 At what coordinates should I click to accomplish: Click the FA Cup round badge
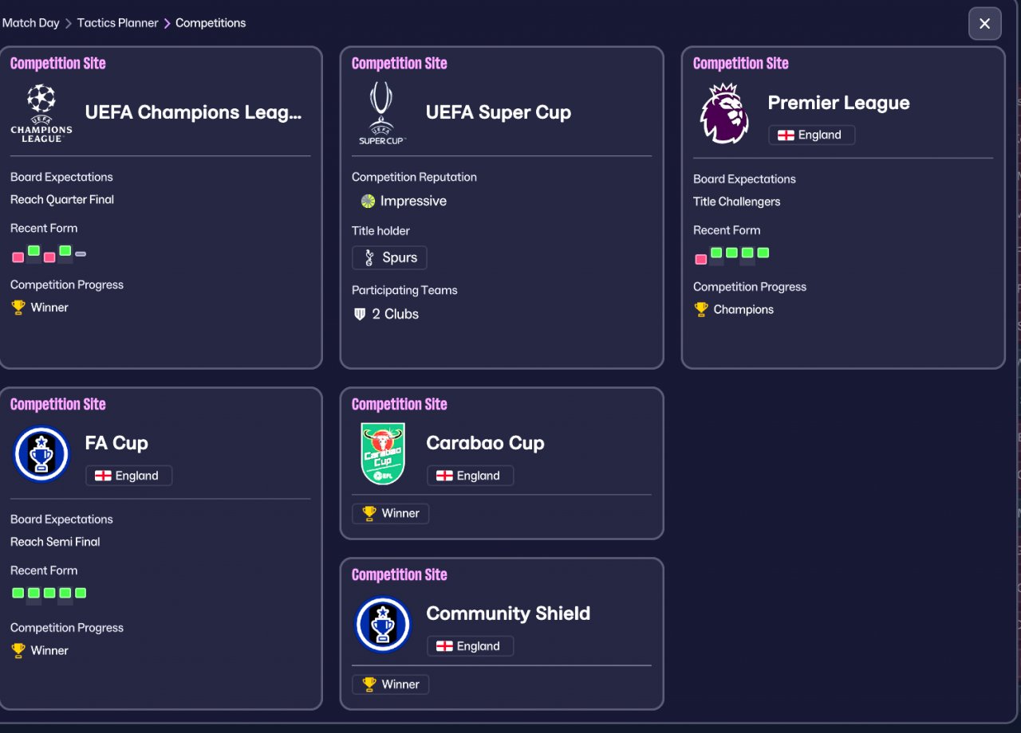click(41, 454)
